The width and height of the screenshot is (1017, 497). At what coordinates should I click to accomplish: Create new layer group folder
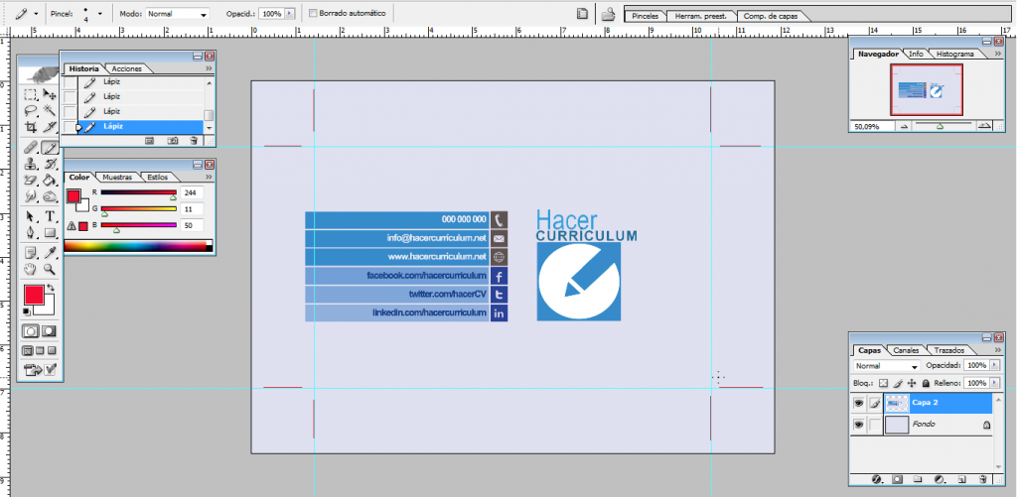918,479
